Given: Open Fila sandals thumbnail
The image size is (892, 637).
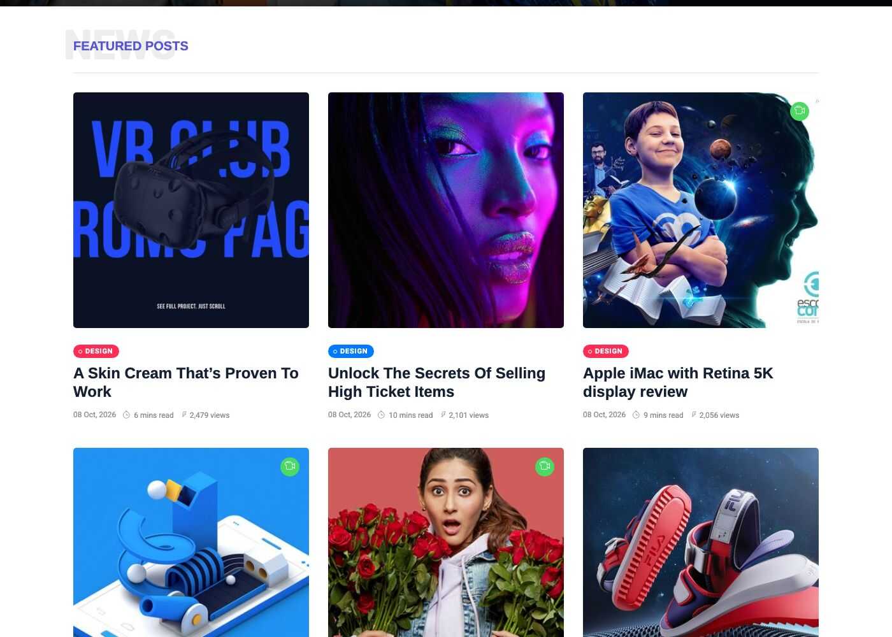Looking at the screenshot, I should click(x=701, y=542).
